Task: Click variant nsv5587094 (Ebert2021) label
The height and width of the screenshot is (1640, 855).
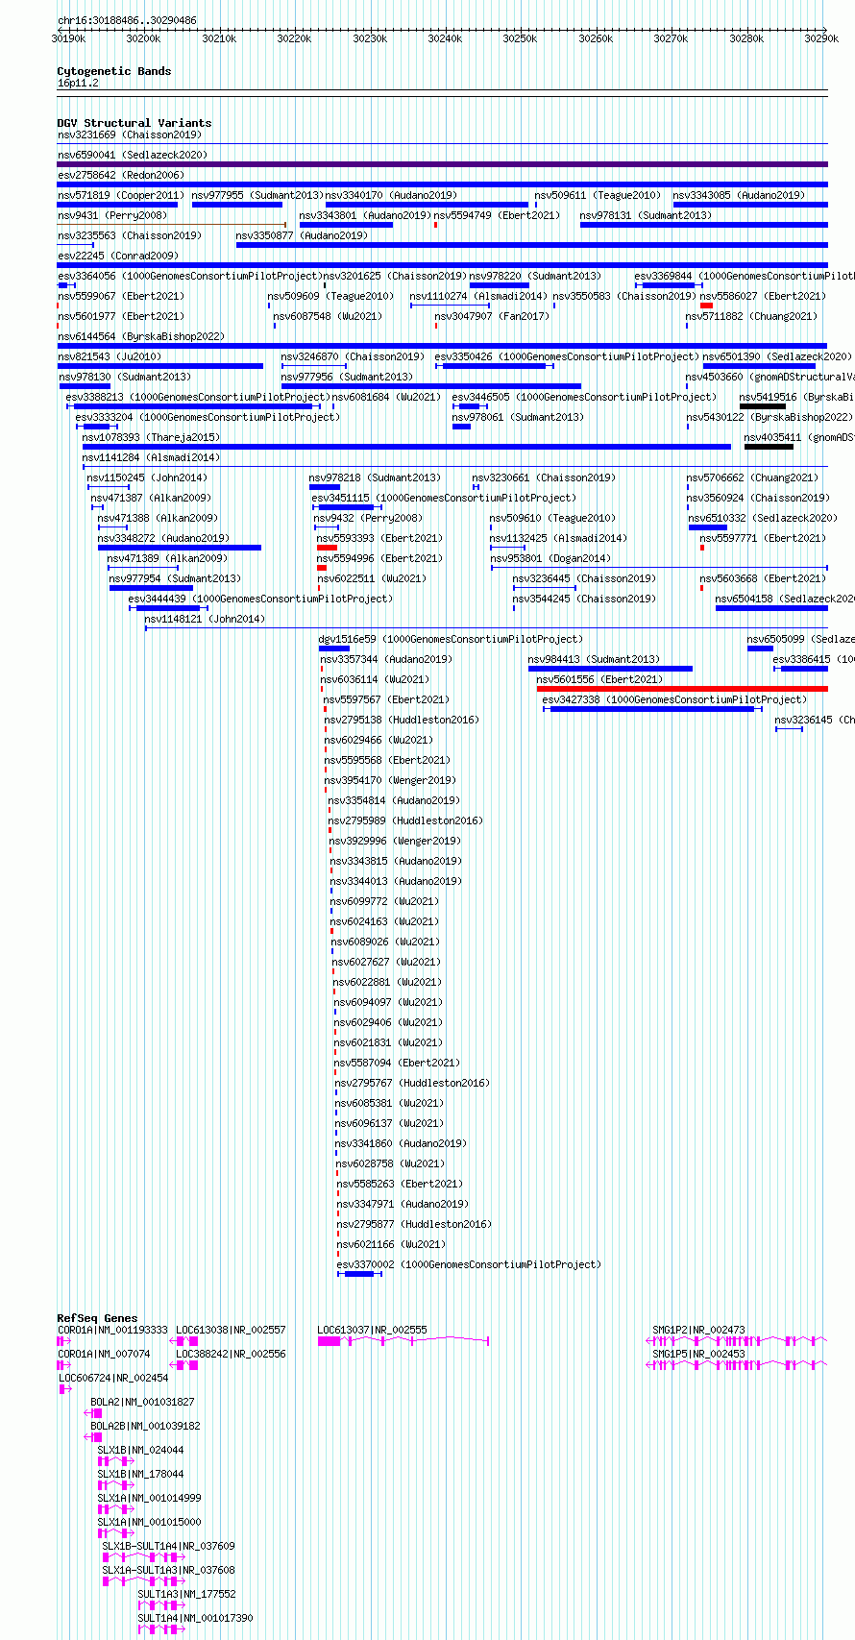Action: [x=397, y=1063]
